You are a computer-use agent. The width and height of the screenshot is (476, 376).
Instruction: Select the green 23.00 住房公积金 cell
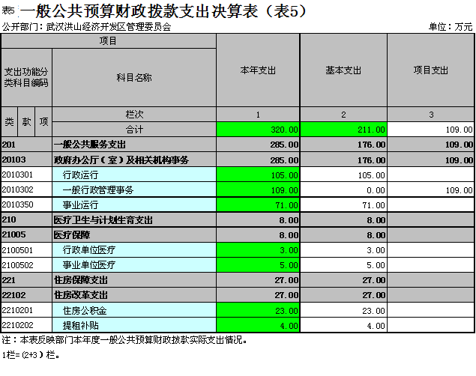tap(258, 310)
